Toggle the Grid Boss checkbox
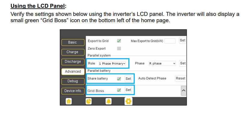The width and height of the screenshot is (252, 124). tap(119, 90)
